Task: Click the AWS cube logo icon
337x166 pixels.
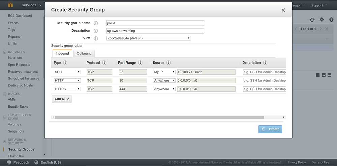Action: [x=10, y=5]
